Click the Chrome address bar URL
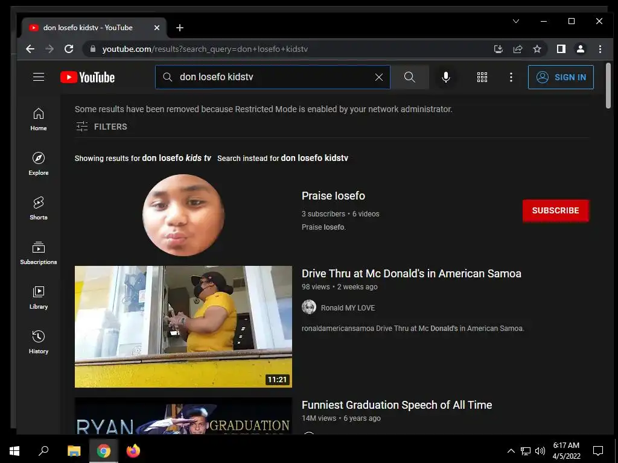This screenshot has width=618, height=463. tap(205, 49)
